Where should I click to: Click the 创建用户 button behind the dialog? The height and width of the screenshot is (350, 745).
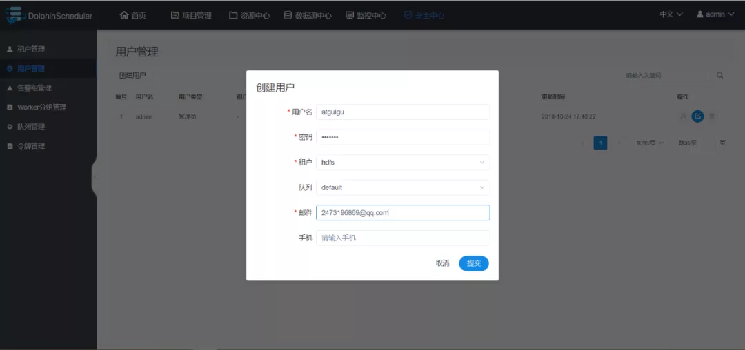click(132, 75)
